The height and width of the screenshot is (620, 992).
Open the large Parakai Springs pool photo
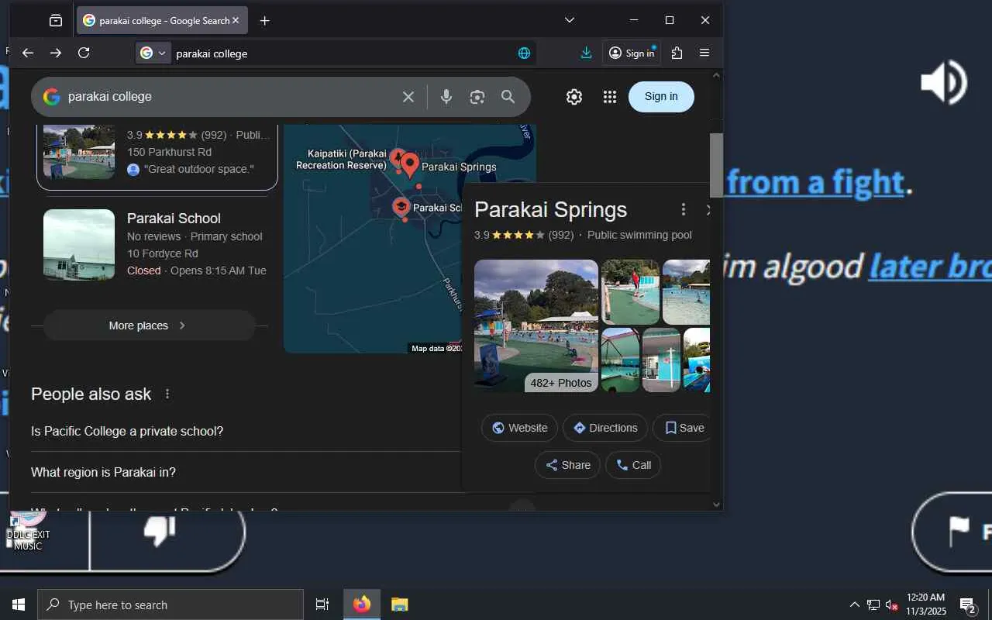click(536, 325)
